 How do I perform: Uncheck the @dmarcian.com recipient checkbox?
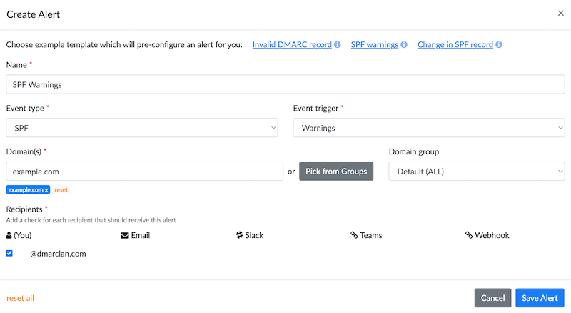[9, 253]
